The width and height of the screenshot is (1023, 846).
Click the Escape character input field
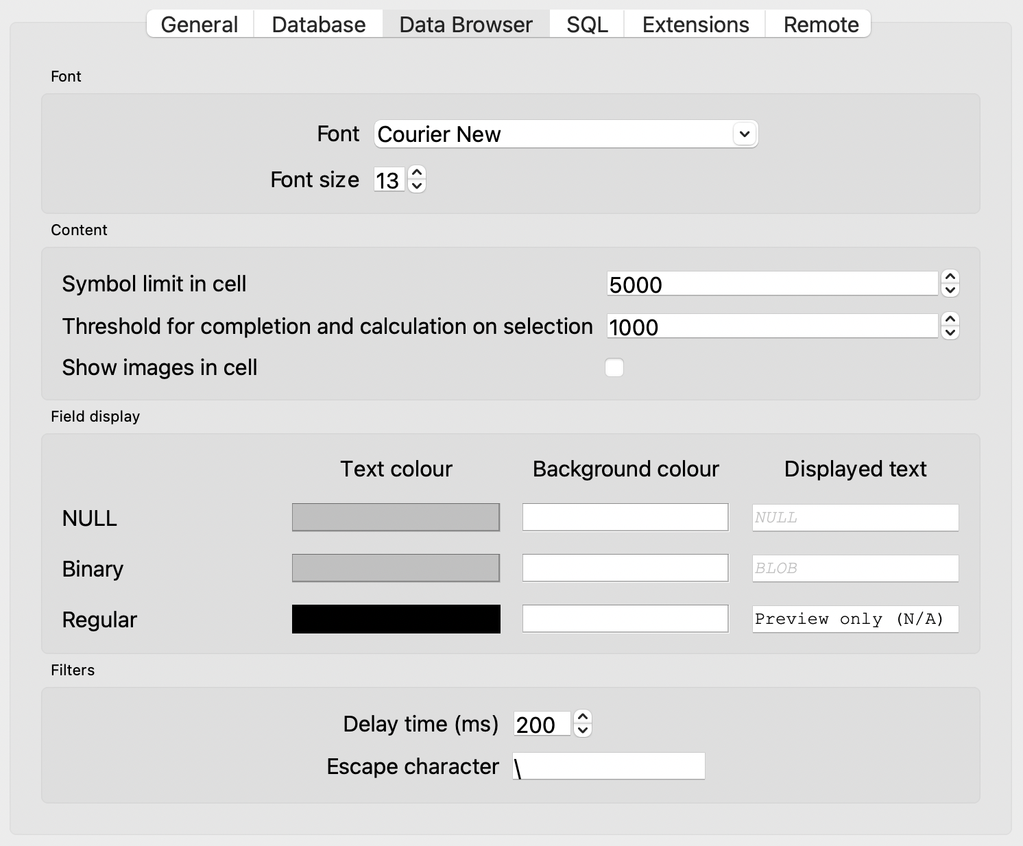[x=609, y=765]
